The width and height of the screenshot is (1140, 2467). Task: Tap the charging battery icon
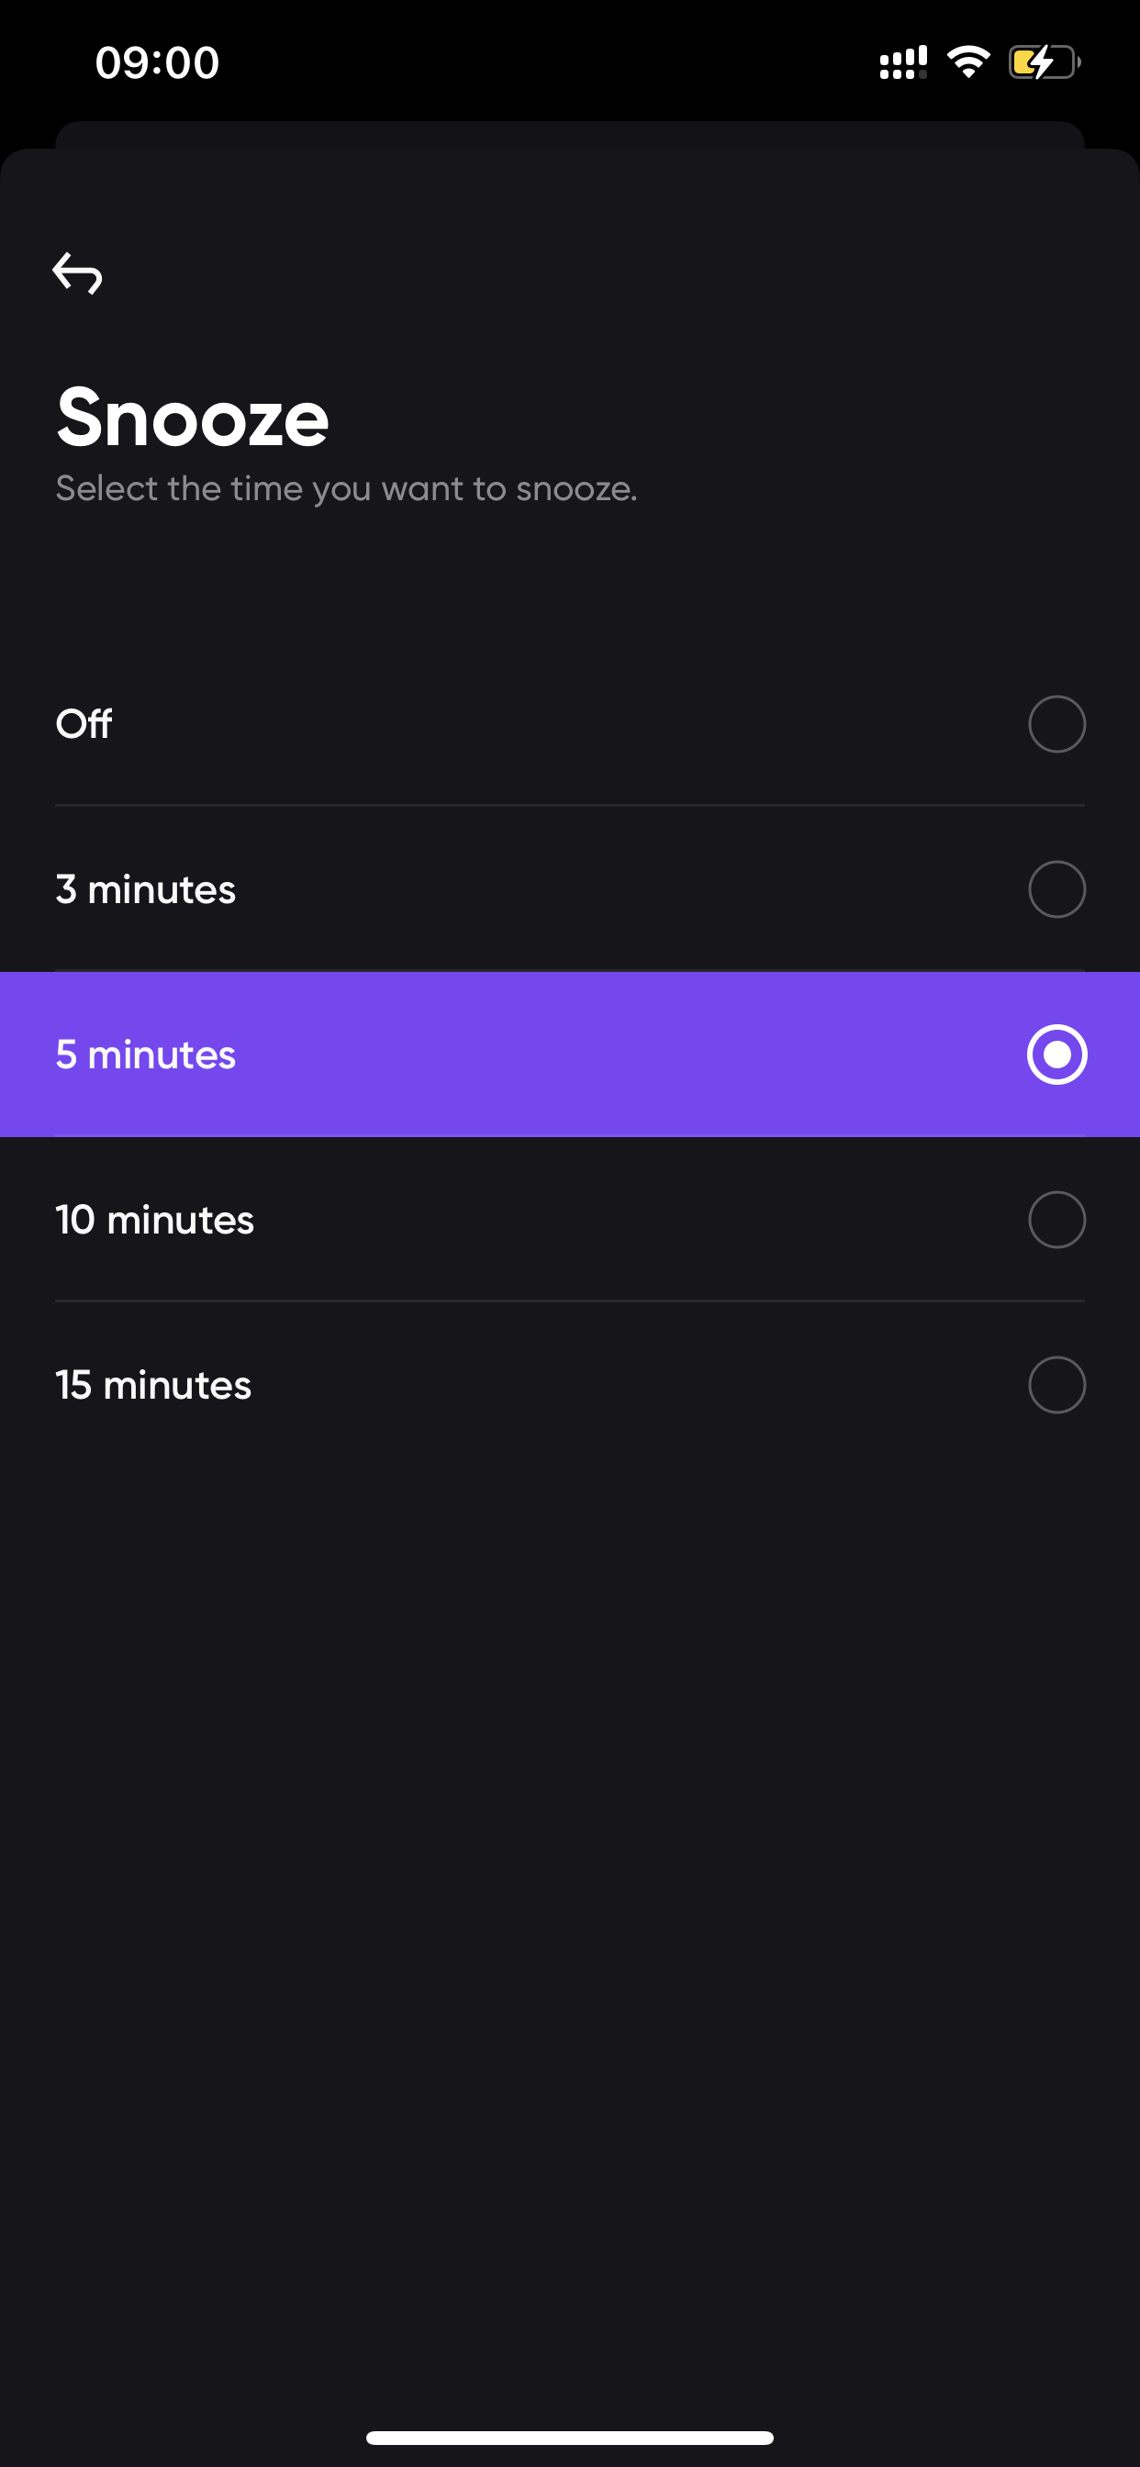1045,62
